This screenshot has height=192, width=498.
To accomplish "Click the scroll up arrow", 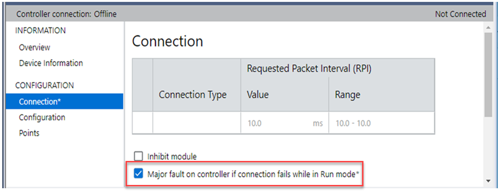I will (488, 28).
